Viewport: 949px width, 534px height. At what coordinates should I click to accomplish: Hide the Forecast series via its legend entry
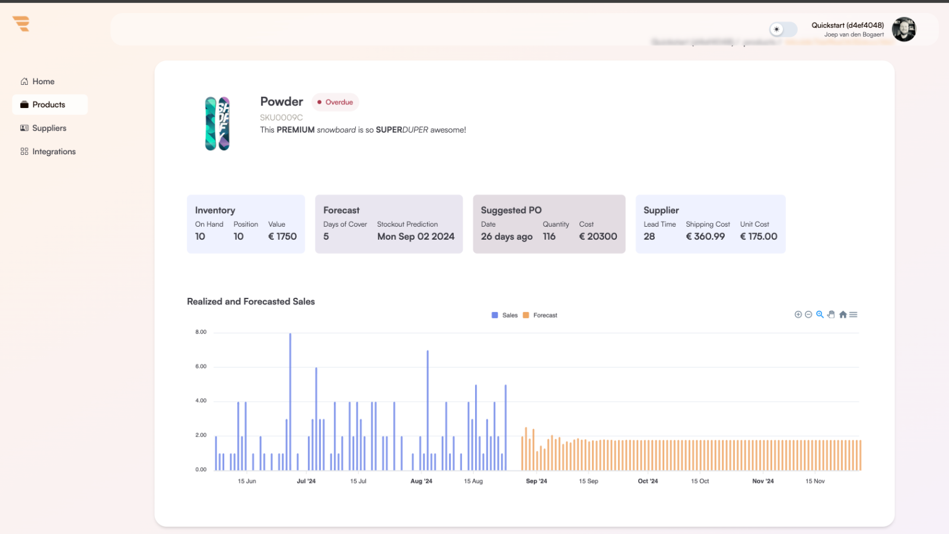click(x=540, y=315)
